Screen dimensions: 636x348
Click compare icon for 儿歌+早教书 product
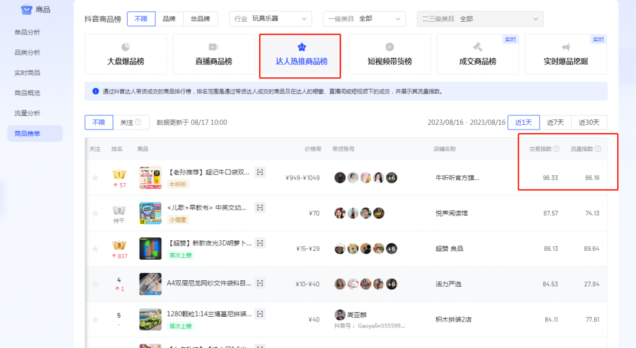point(260,208)
